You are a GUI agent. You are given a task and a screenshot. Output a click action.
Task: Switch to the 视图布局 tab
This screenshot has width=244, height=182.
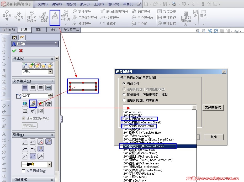pos(9,29)
